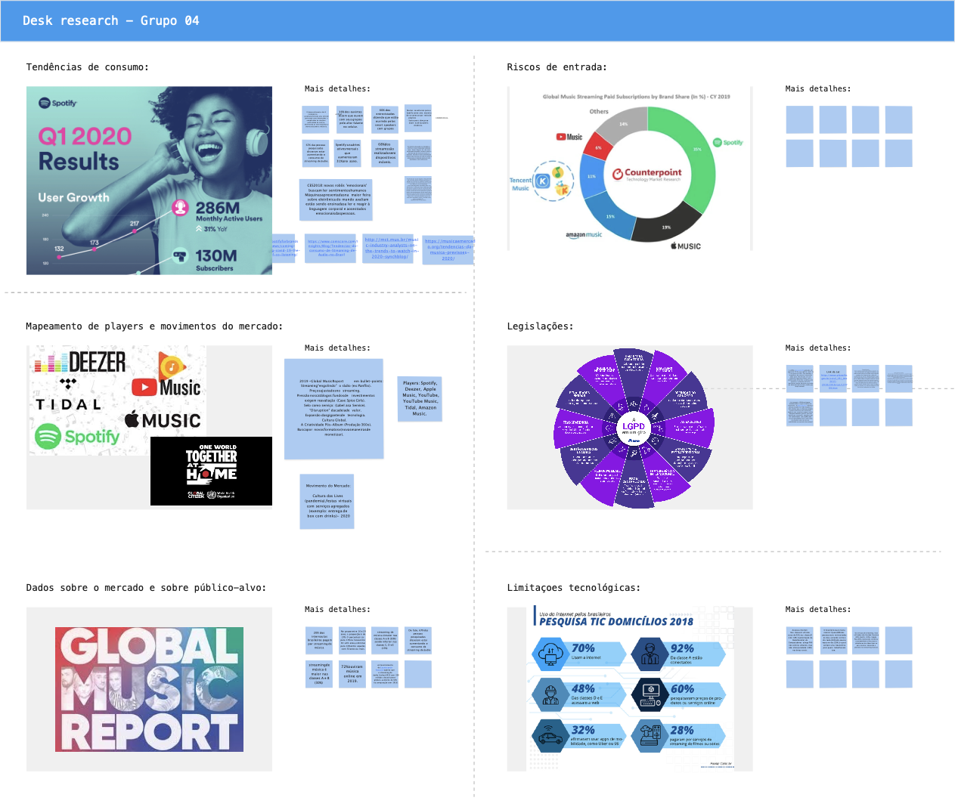Select the '72% ouviram música online em 2019' note

pyautogui.click(x=352, y=674)
